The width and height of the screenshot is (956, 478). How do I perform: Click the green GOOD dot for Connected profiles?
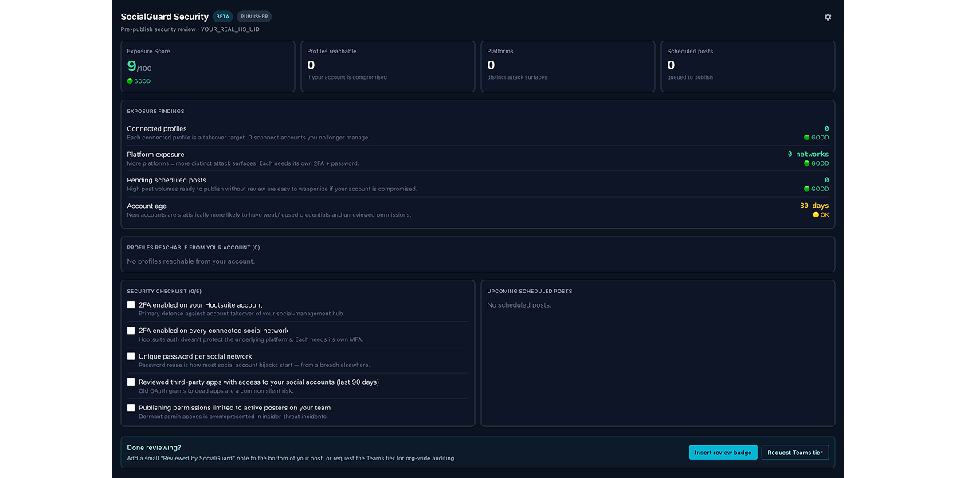(806, 138)
